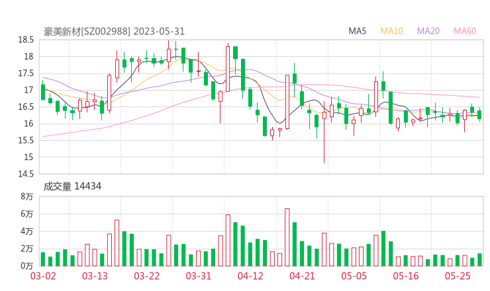Screen dimensions: 490x291
Task: Click the 05-25 date label
Action: [x=458, y=276]
